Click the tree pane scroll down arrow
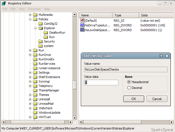This screenshot has width=175, height=132. click(x=74, y=118)
